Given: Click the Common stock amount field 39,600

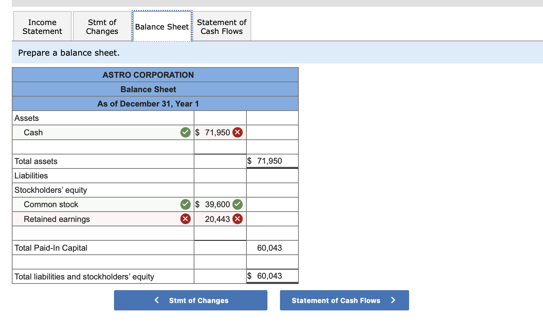Looking at the screenshot, I should pos(220,204).
